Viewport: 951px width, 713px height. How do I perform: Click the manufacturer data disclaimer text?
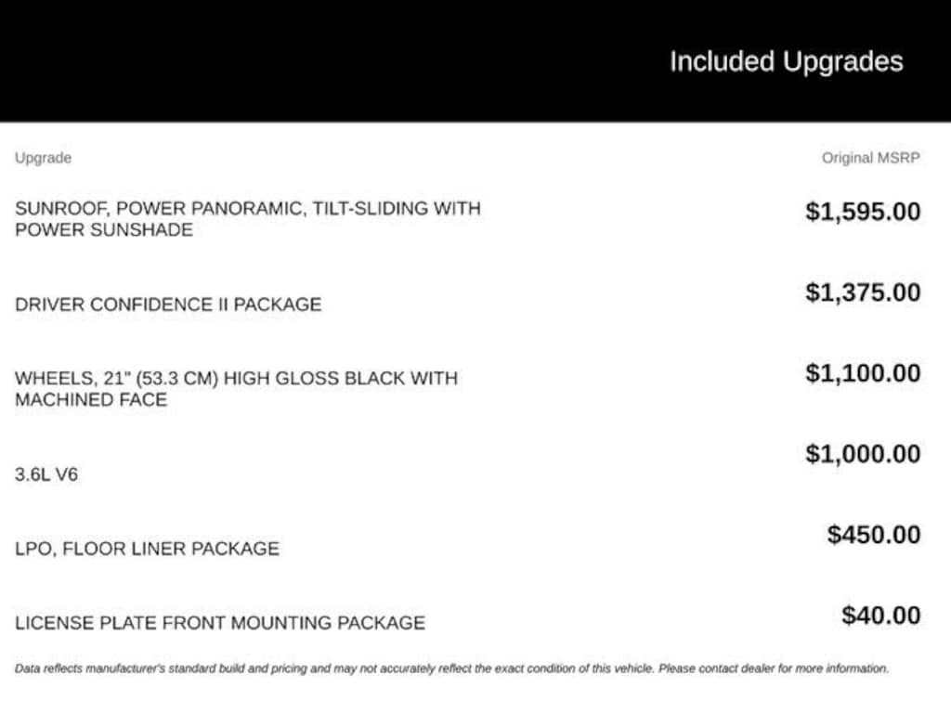click(451, 668)
